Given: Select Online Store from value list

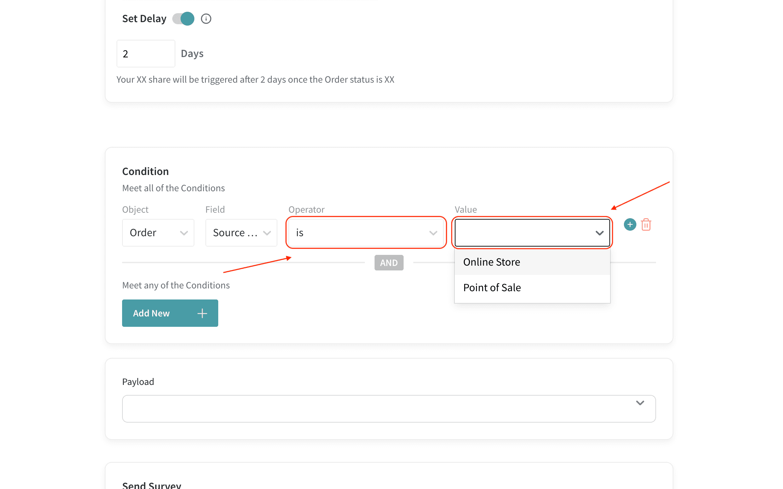Looking at the screenshot, I should click(x=491, y=262).
